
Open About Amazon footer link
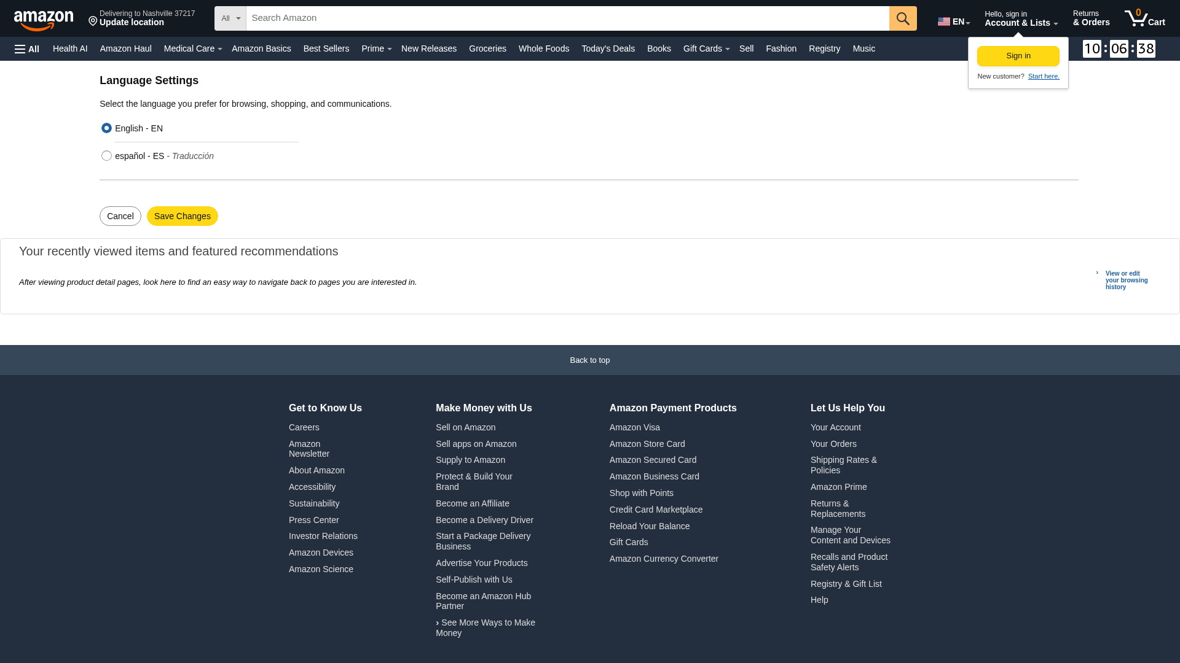click(x=317, y=470)
